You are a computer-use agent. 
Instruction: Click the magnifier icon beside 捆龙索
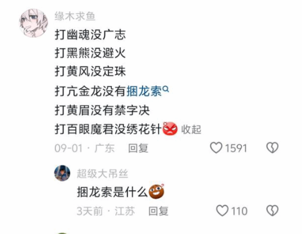166,89
